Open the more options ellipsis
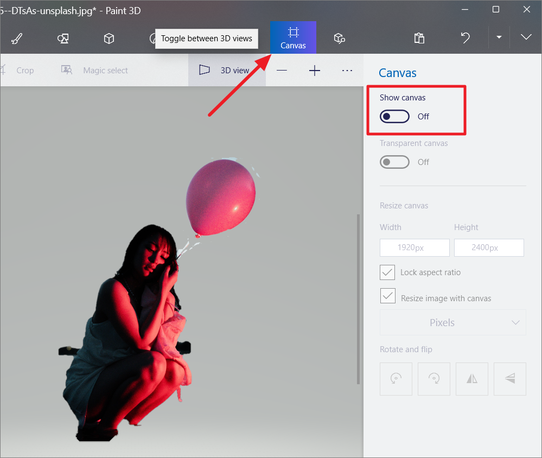542x458 pixels. (347, 71)
